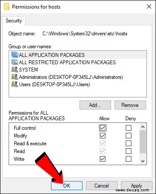Check Deny for Full control

click(128, 128)
